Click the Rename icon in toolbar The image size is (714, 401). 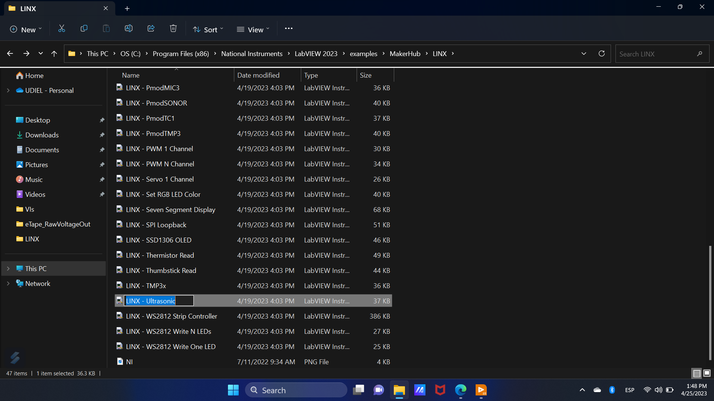point(129,29)
